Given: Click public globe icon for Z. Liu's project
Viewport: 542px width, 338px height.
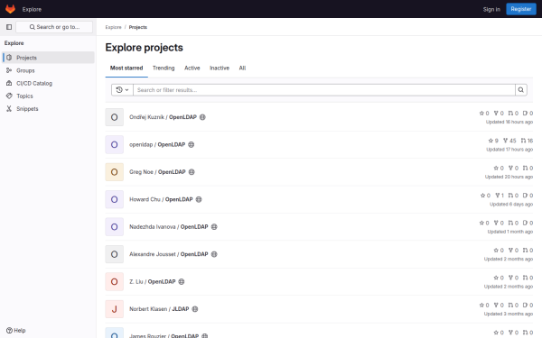Looking at the screenshot, I should coord(182,281).
